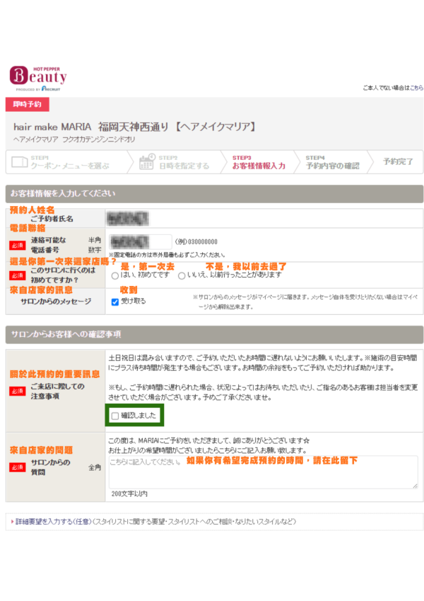This screenshot has width=424, height=601.
Task: Click the サロンからのメッセージ label
Action: (56, 302)
